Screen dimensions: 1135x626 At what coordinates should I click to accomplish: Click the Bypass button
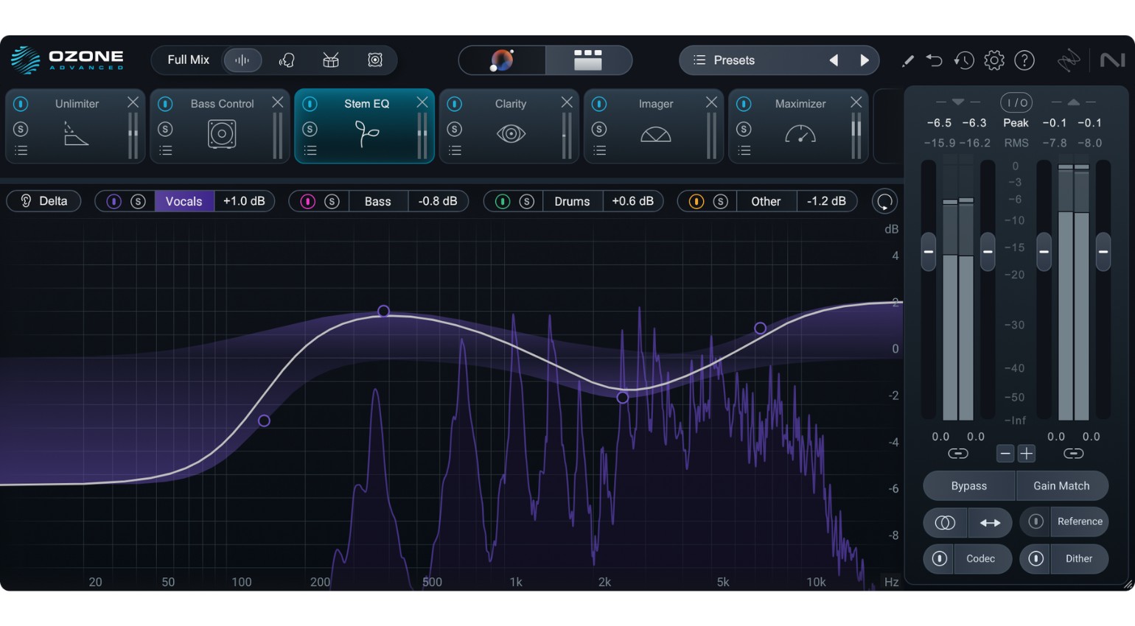point(968,486)
